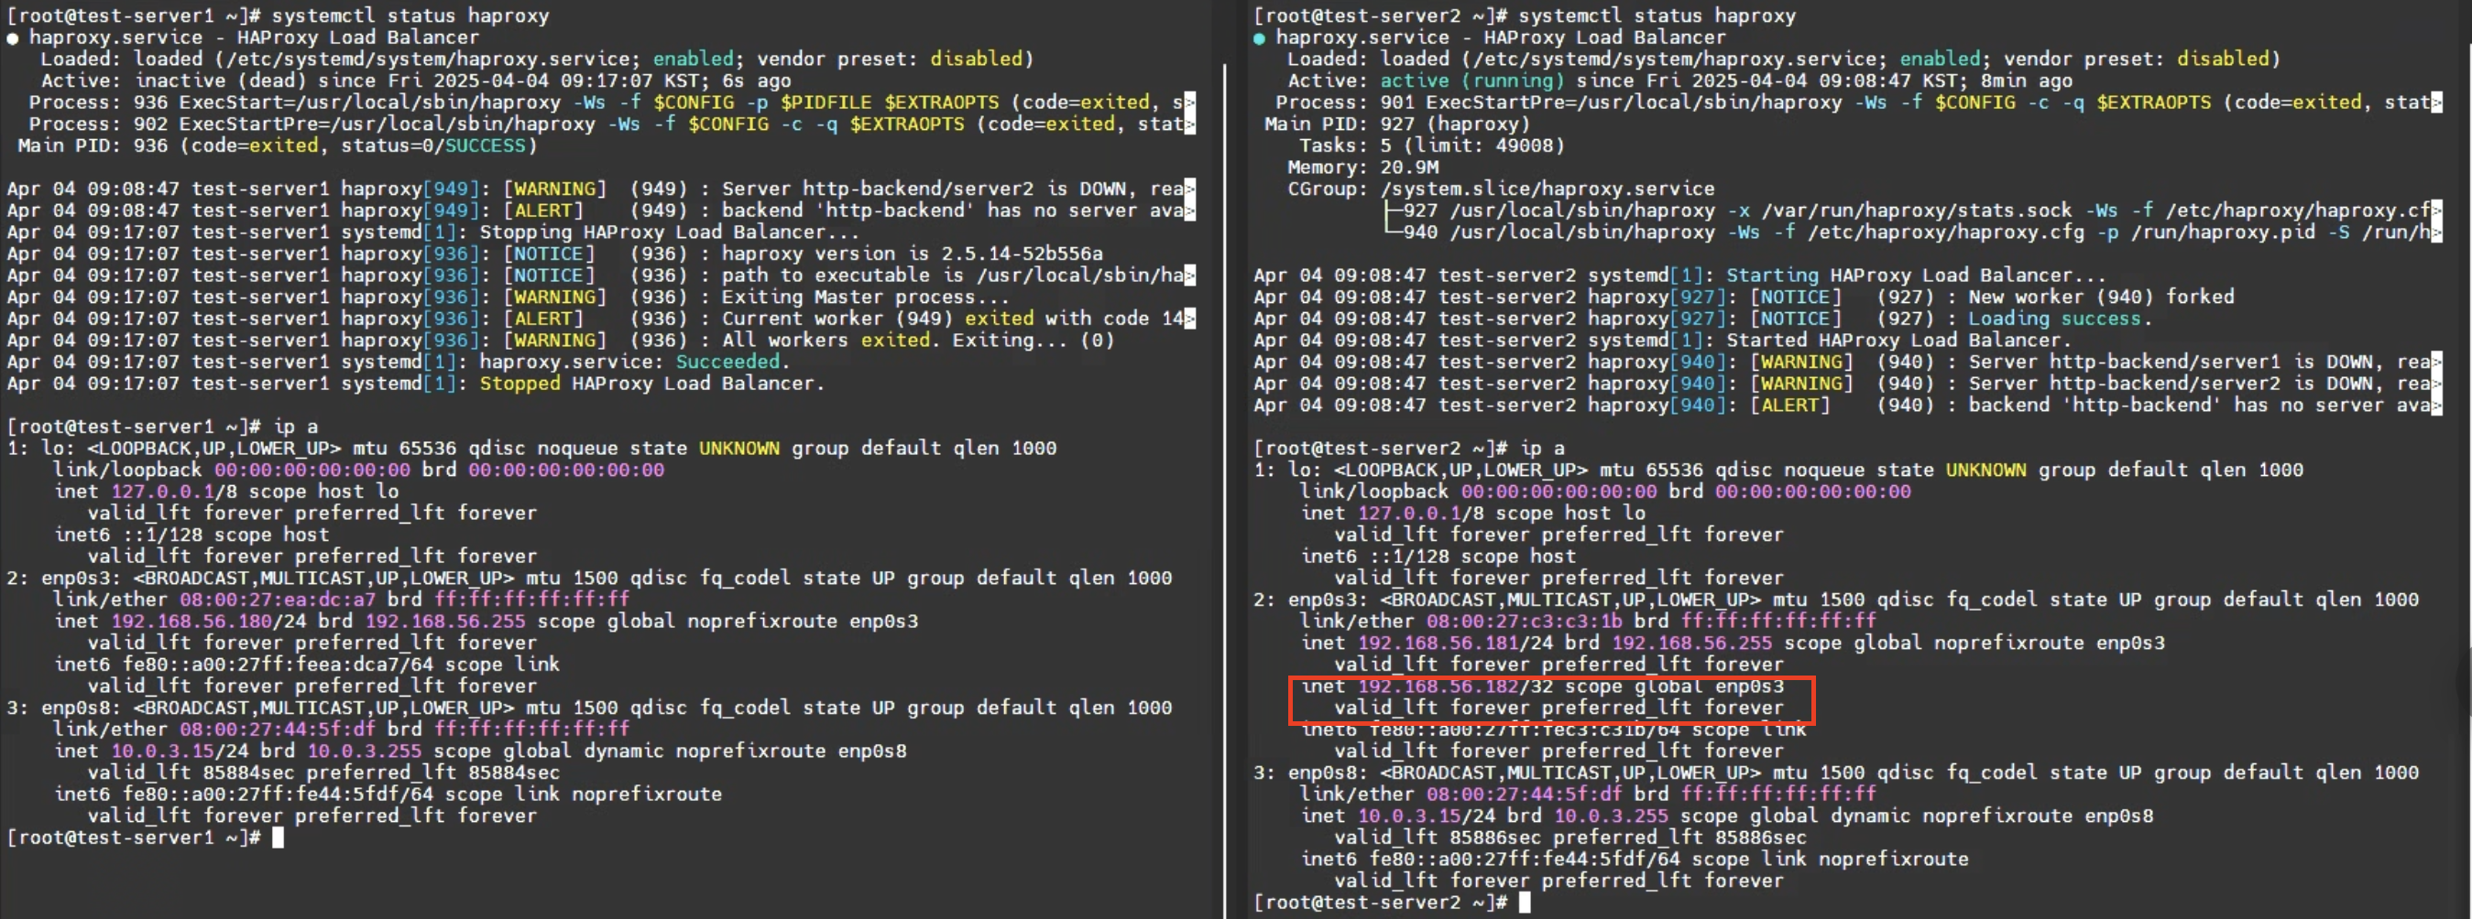This screenshot has height=919, width=2472.
Task: Click "Starting HAProxy Load Balancer..." log line
Action: coord(1679,275)
